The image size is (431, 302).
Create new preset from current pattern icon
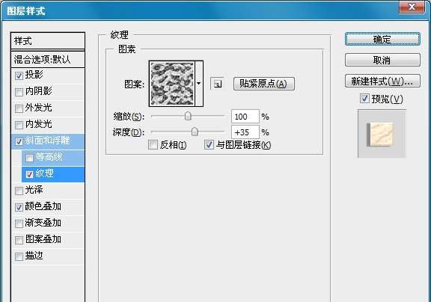click(218, 84)
